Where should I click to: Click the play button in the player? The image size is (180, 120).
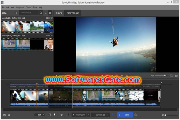112,75
